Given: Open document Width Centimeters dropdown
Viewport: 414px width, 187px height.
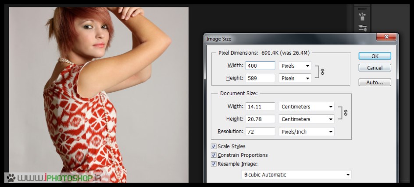Looking at the screenshot, I should [307, 107].
